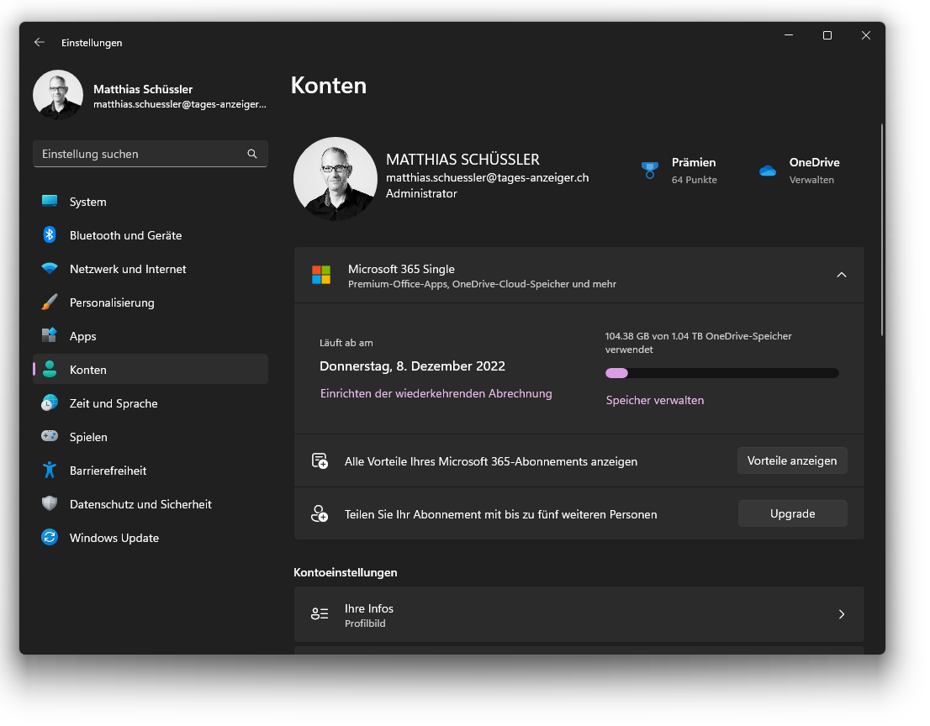Select Apps in the sidebar
The width and height of the screenshot is (930, 726).
point(151,336)
